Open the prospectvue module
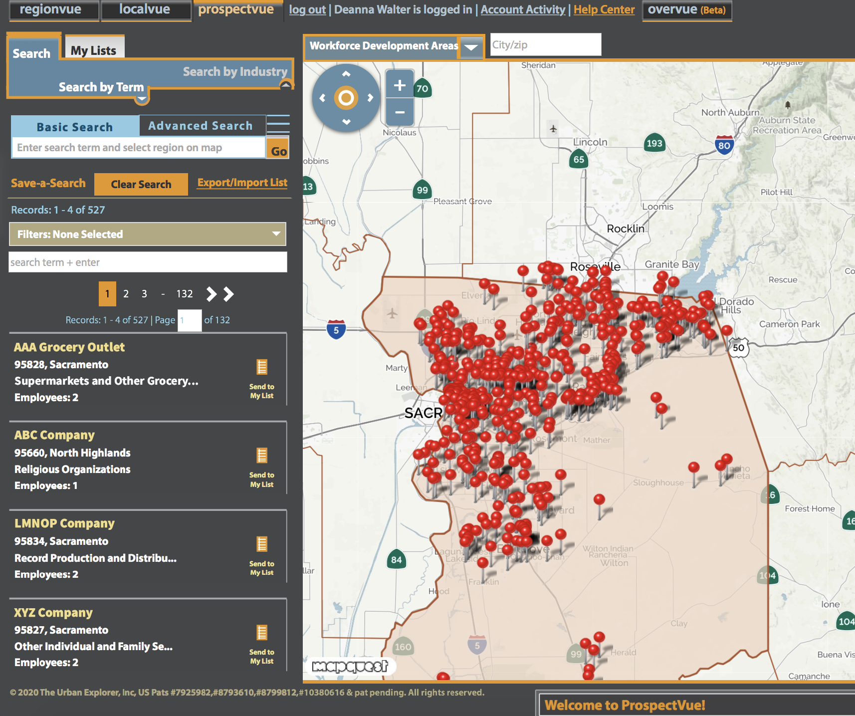The image size is (855, 716). tap(236, 10)
